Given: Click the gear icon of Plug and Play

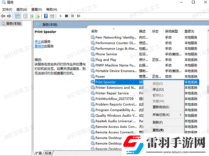Looking at the screenshot, I should (x=93, y=60).
